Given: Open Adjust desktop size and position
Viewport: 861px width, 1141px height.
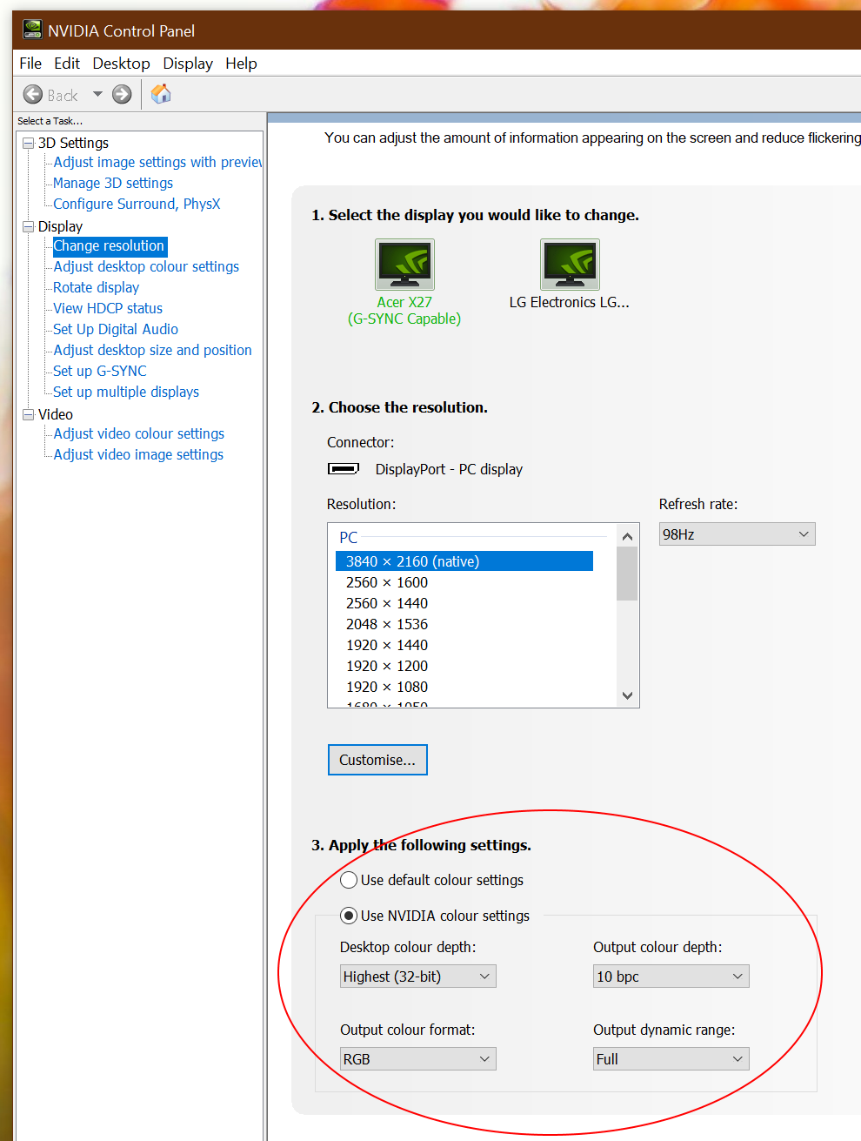Looking at the screenshot, I should coord(152,350).
